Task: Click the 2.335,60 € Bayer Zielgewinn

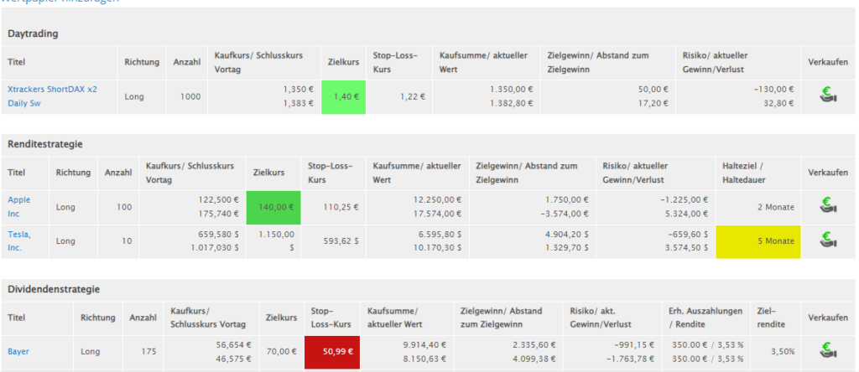Action: coord(534,344)
